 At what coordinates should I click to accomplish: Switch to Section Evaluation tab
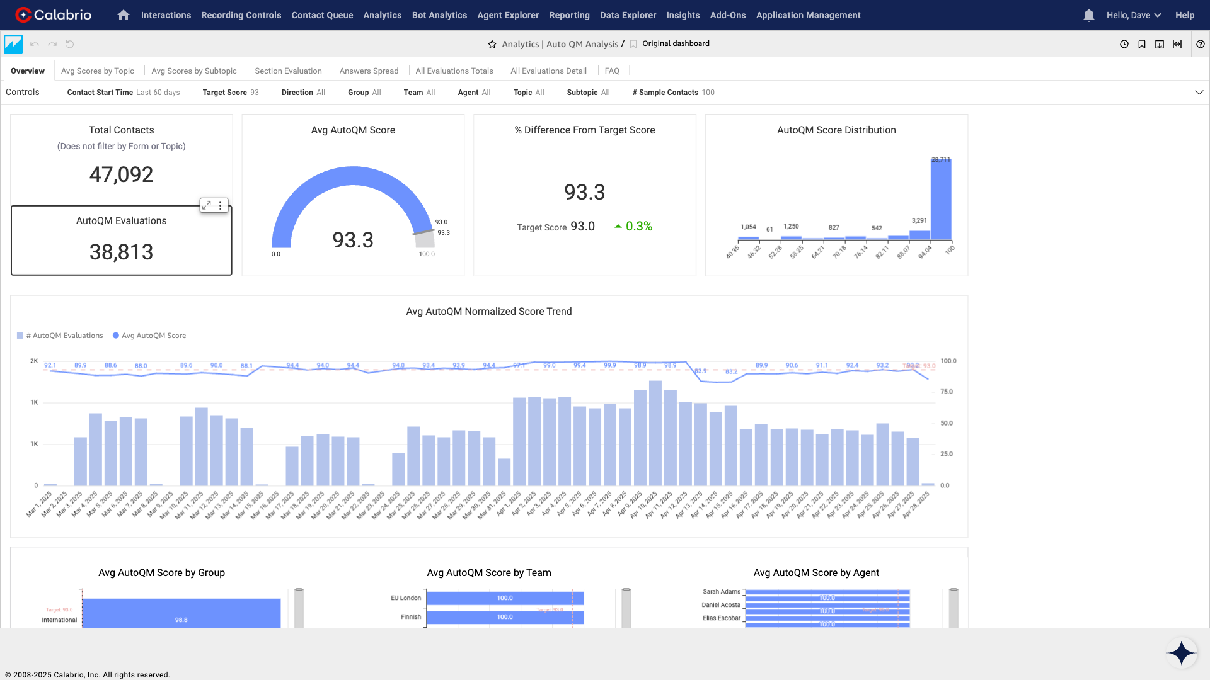click(288, 71)
